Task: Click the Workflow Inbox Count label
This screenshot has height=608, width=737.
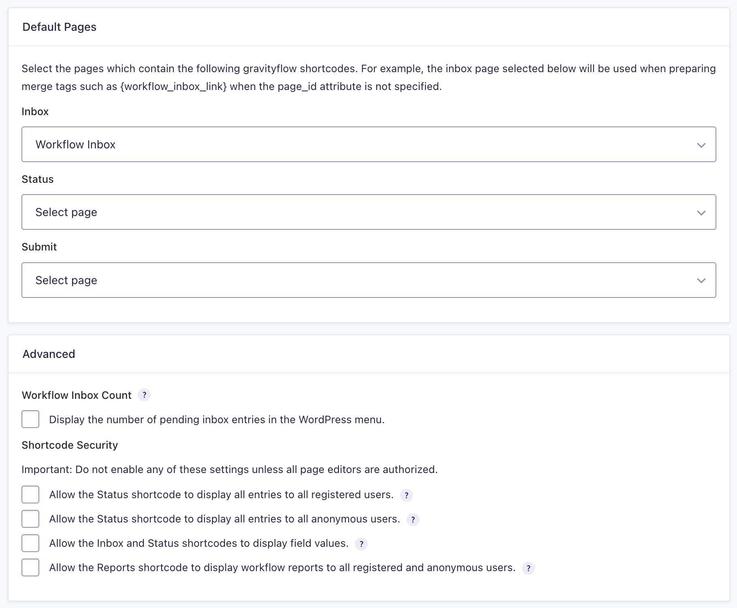Action: [x=77, y=395]
